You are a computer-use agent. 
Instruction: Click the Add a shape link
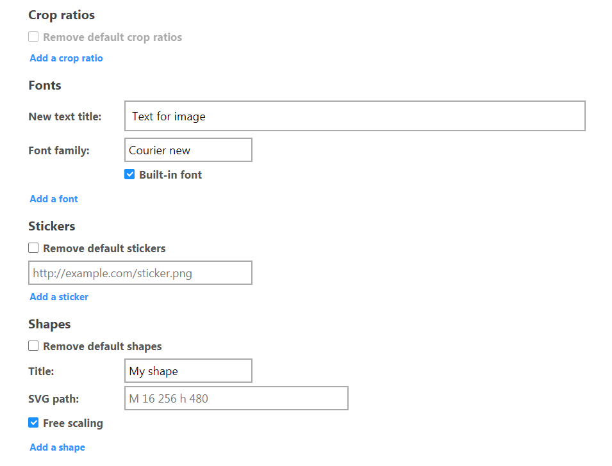tap(58, 447)
